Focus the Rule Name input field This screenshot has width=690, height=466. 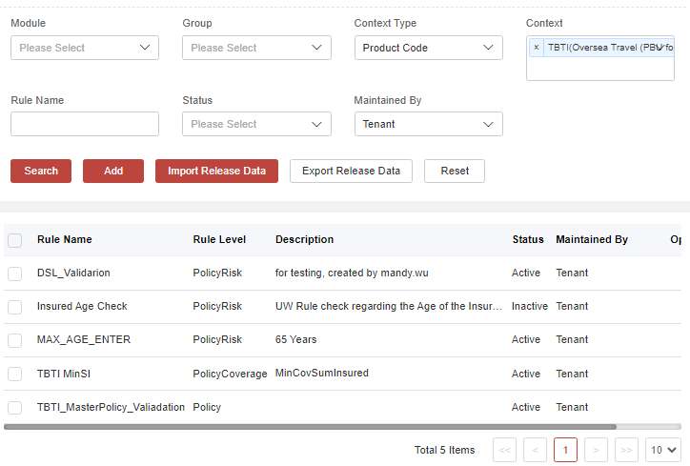point(85,124)
